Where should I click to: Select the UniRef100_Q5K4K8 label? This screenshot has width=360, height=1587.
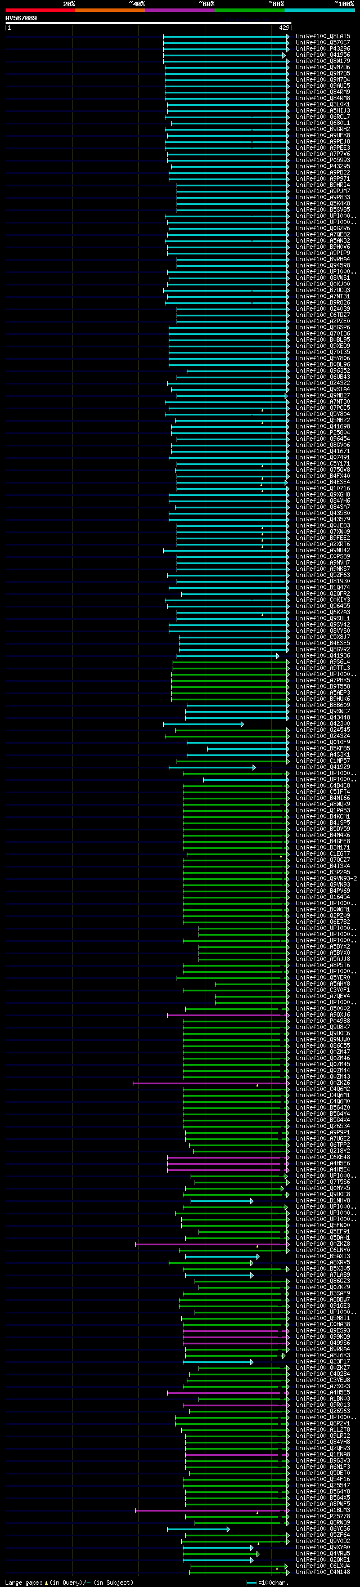point(323,203)
